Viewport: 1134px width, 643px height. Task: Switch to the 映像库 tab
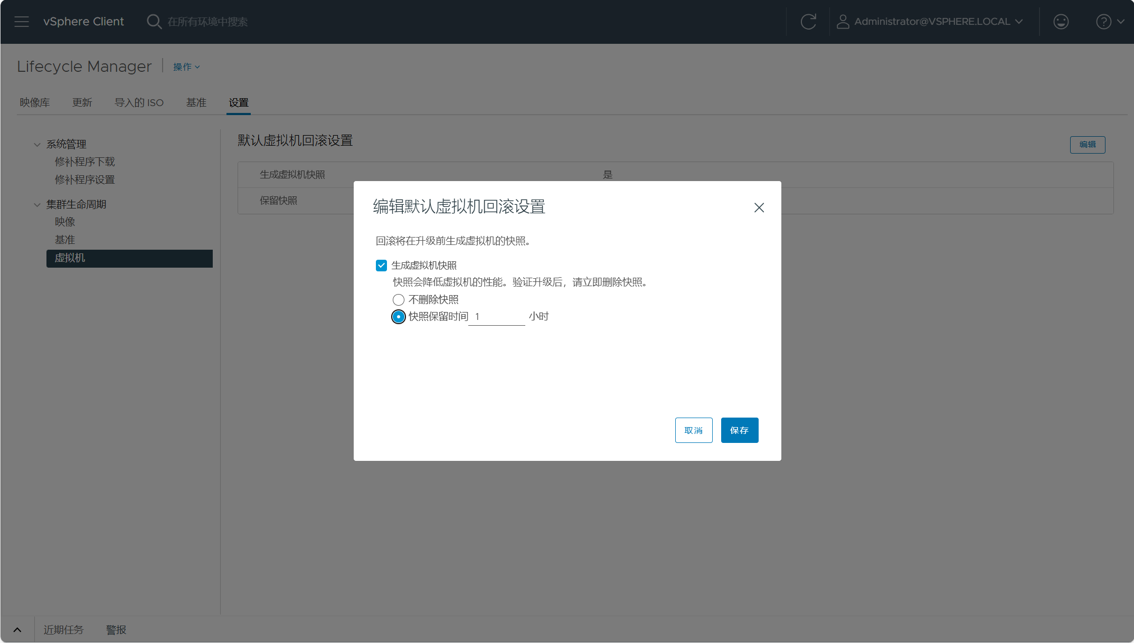tap(35, 102)
